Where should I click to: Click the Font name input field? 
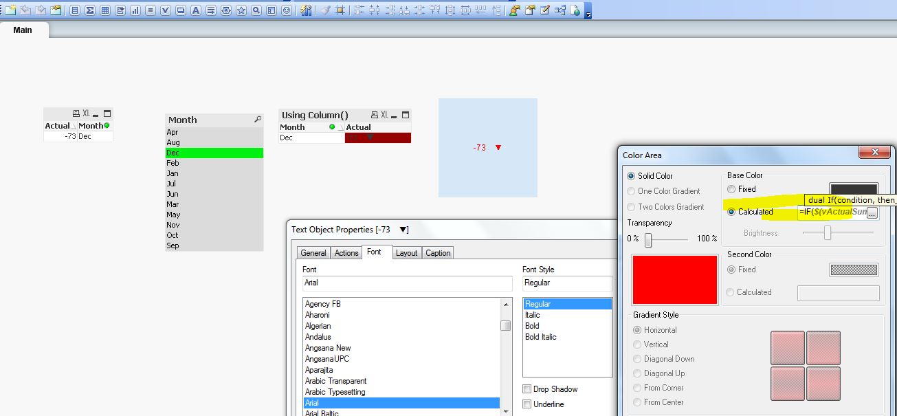coord(408,283)
